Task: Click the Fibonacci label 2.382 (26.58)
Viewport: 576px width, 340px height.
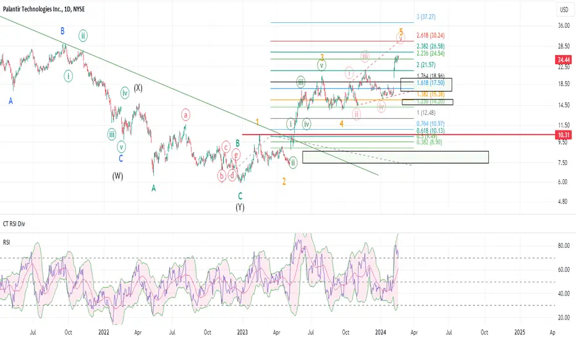Action: click(x=431, y=46)
